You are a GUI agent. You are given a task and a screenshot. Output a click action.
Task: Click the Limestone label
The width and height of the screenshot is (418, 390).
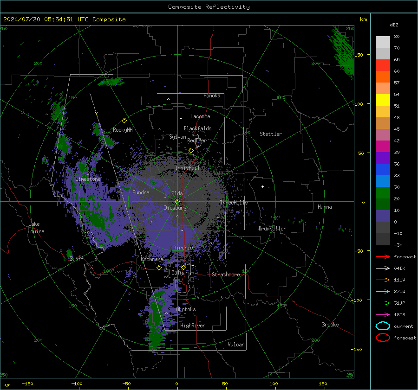pos(88,179)
